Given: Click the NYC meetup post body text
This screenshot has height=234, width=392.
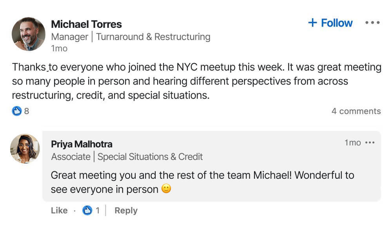Looking at the screenshot, I should pyautogui.click(x=196, y=81).
